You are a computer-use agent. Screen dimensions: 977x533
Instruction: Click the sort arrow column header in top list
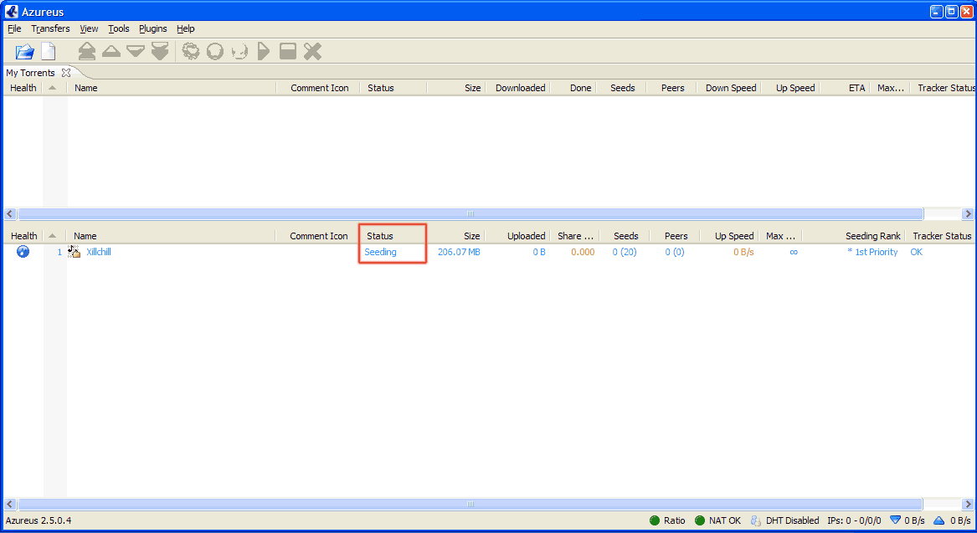[53, 88]
